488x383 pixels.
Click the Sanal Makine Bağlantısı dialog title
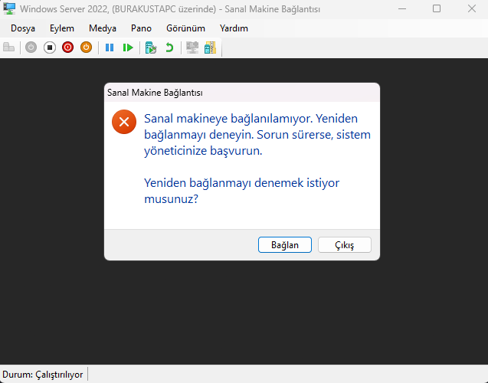click(155, 93)
